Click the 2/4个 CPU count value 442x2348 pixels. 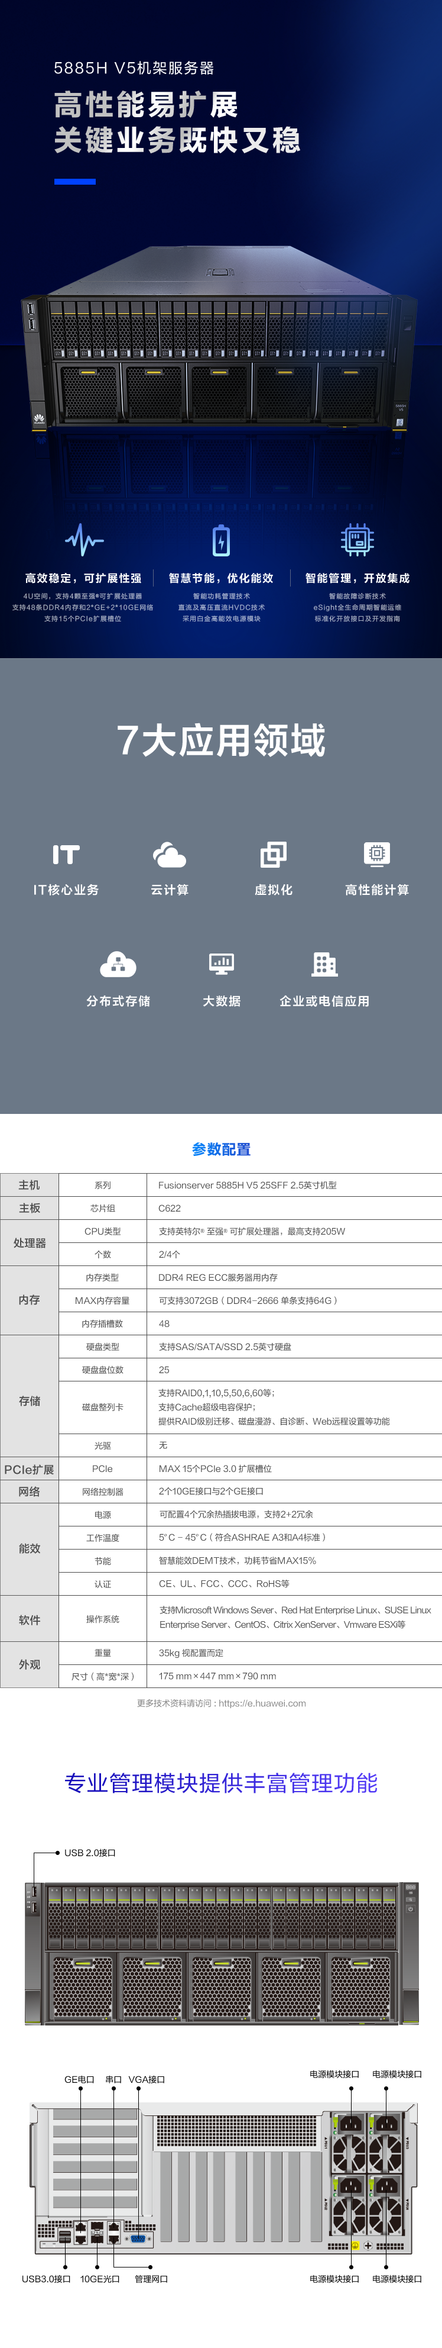pyautogui.click(x=294, y=1254)
